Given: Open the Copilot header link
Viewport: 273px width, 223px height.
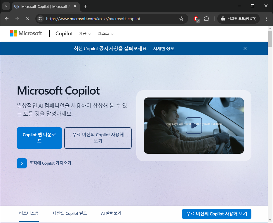Looking at the screenshot, I should 64,34.
